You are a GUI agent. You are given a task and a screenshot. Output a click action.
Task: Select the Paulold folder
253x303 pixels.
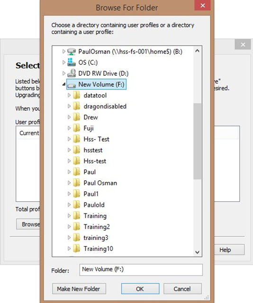click(x=94, y=205)
